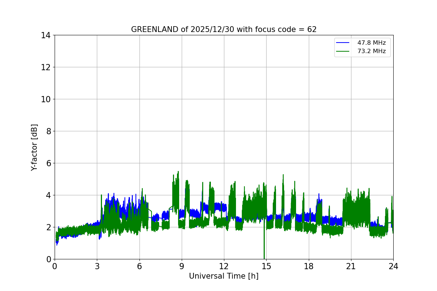437x291 pixels.
Task: Click x-axis tick label 3
Action: pos(97,266)
